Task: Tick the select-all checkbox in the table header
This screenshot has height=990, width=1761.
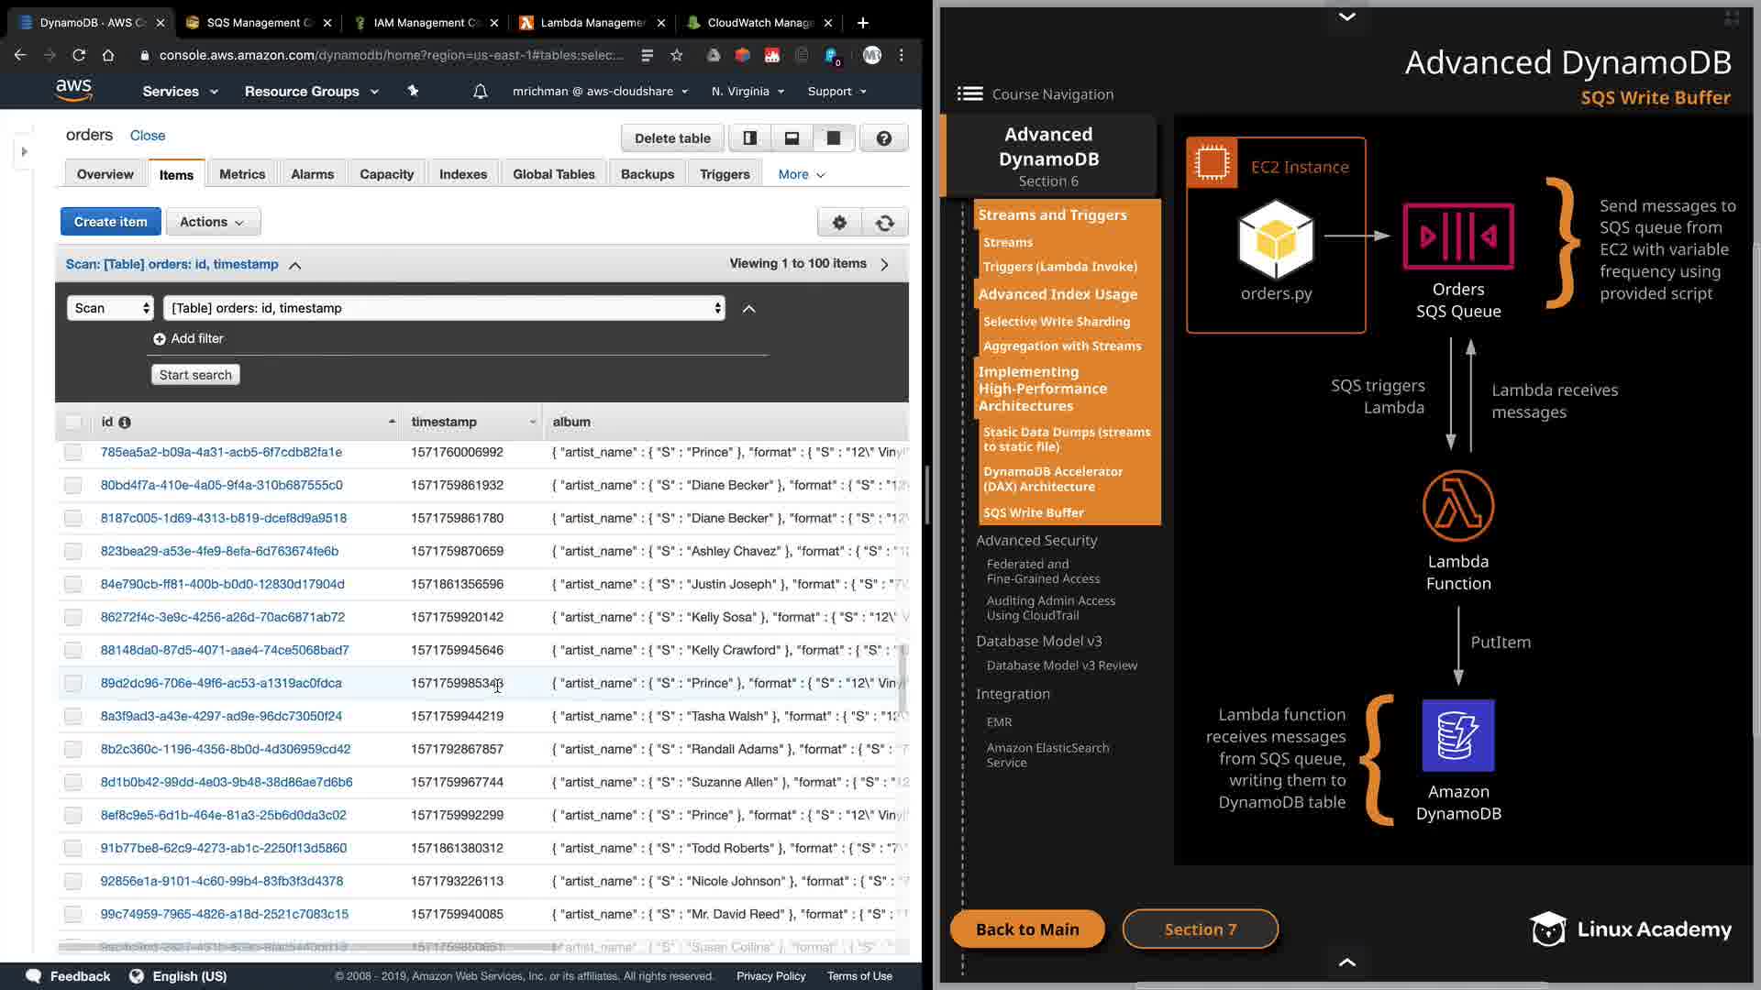Action: tap(73, 423)
